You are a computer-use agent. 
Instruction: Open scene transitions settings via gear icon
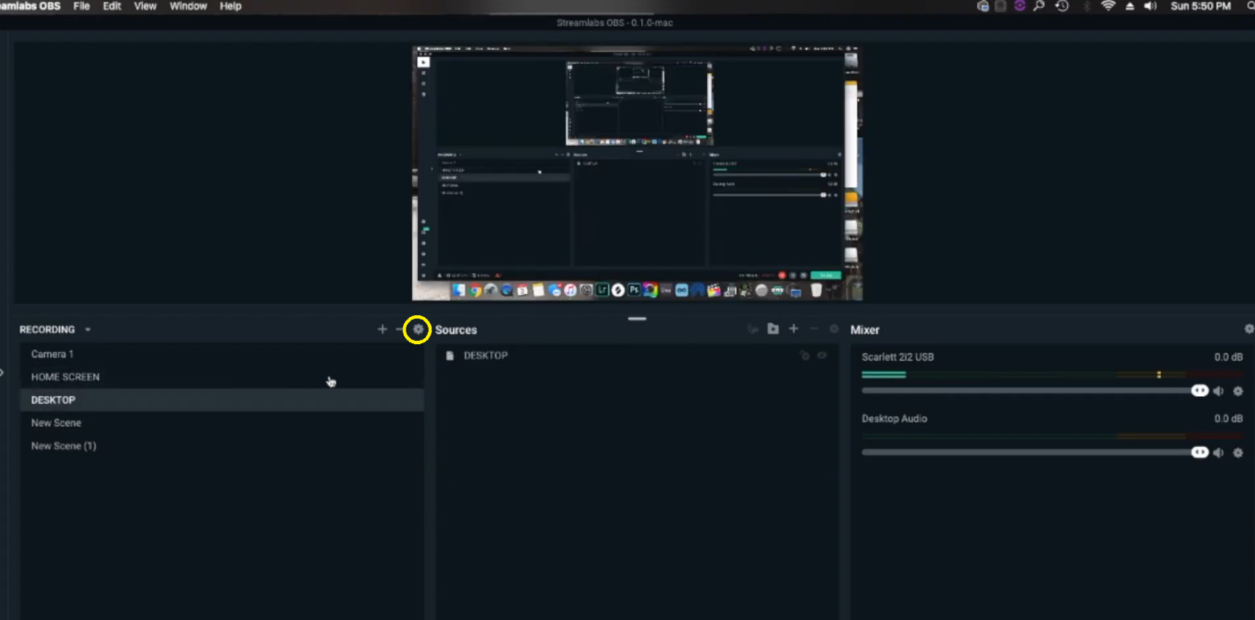(418, 329)
